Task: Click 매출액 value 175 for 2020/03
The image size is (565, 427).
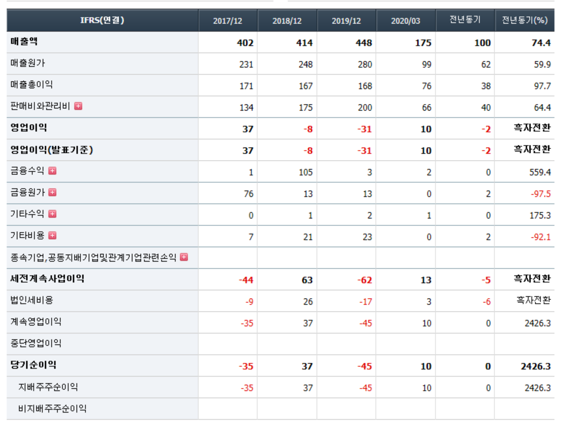Action: [423, 43]
